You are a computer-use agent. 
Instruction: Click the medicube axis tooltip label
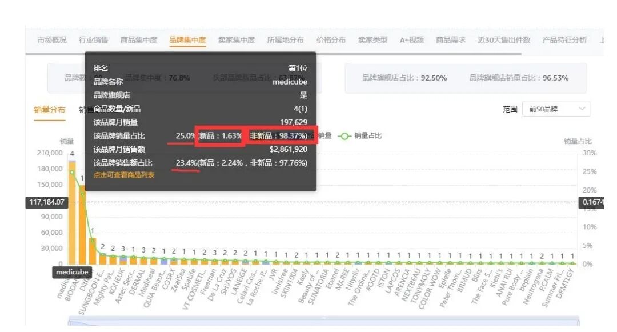pyautogui.click(x=72, y=272)
